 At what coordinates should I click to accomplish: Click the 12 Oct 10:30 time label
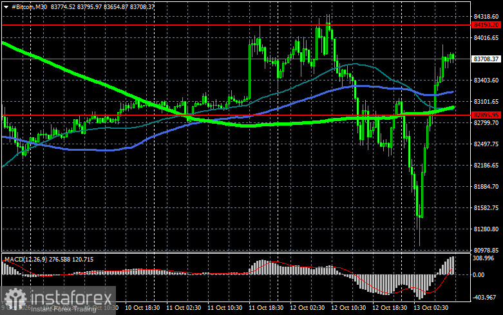(x=348, y=308)
